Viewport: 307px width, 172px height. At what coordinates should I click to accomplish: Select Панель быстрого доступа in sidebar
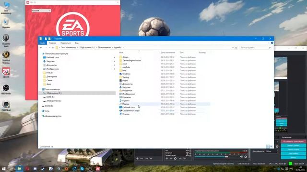57,54
